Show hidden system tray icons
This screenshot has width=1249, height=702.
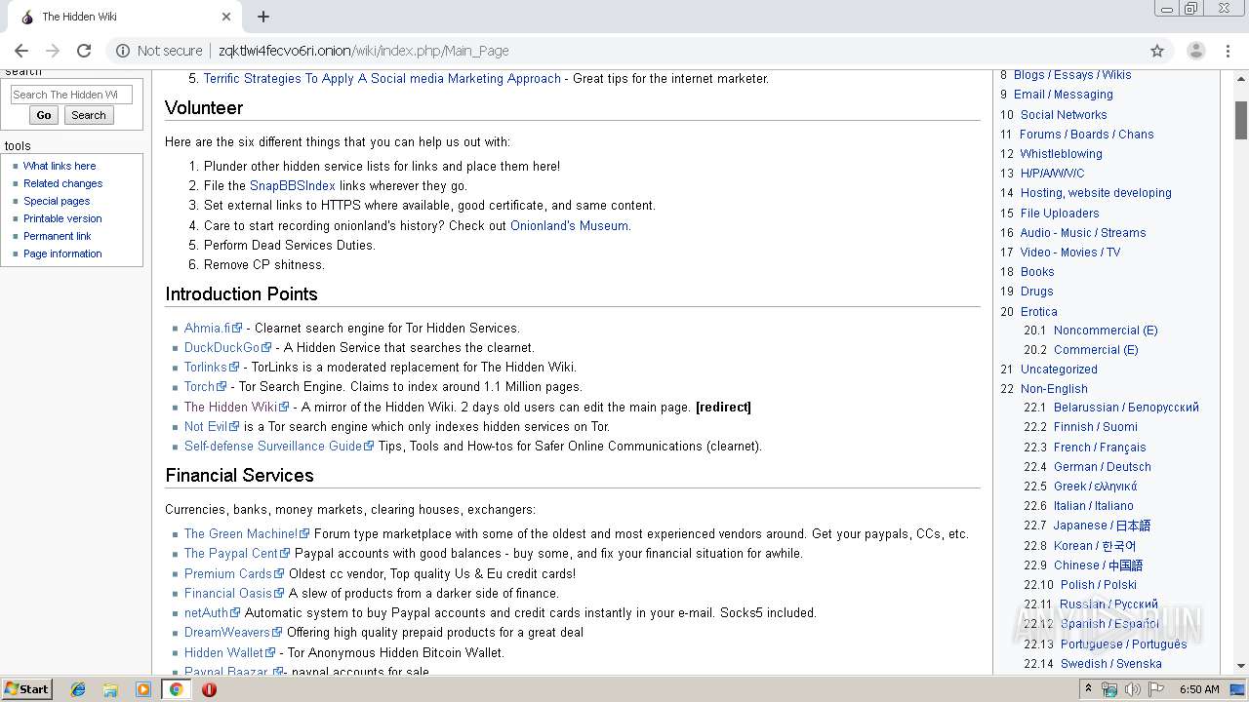(1089, 689)
